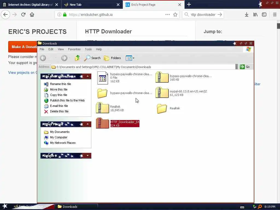
Task: Open a new Firefox tab with plus
Action: (x=189, y=4)
